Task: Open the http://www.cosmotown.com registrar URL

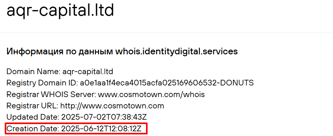Action: [112, 105]
